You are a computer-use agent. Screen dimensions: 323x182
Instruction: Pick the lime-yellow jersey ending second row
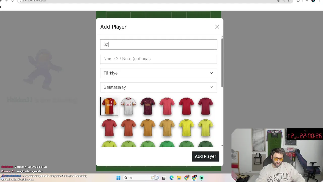point(205,128)
